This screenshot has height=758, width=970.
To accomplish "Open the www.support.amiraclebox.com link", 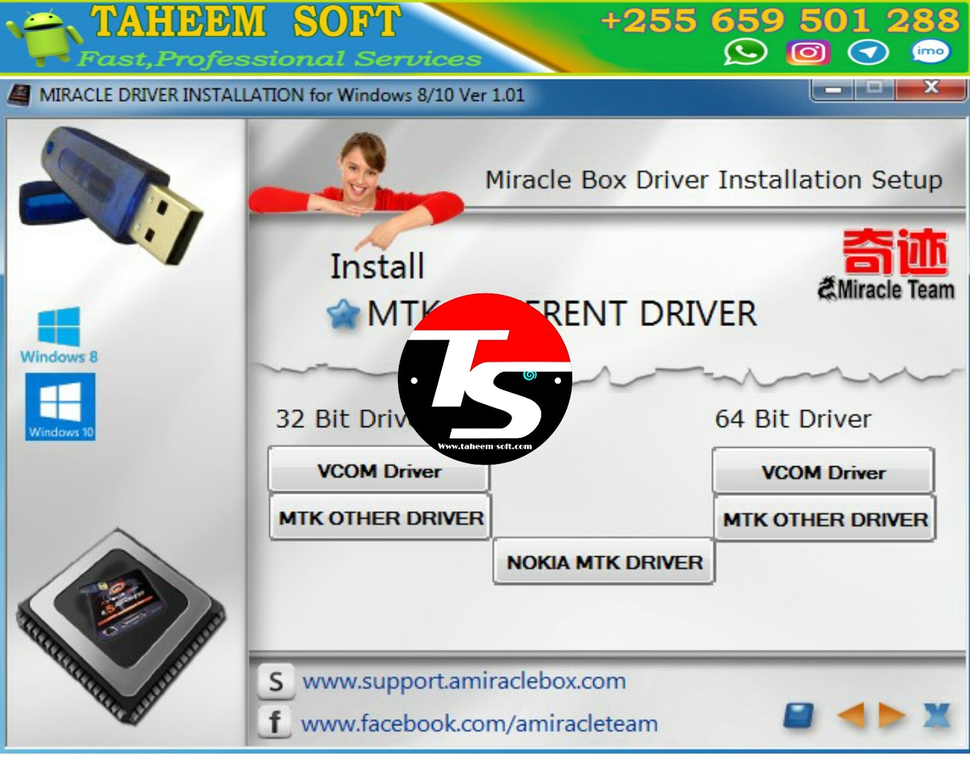I will (x=464, y=681).
